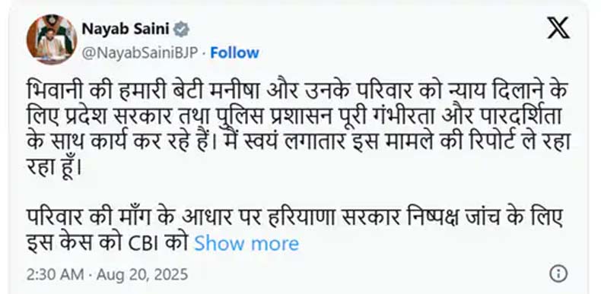Follow Nayab Saini's account
This screenshot has height=294, width=601.
pos(234,53)
